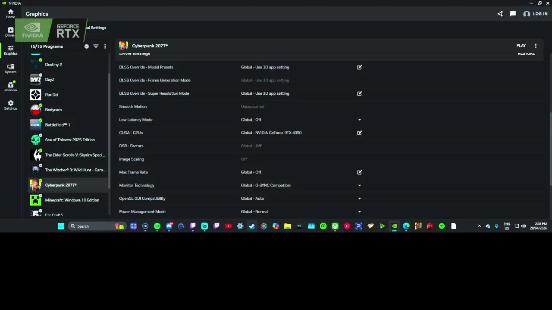Open the Home section in sidebar

click(x=10, y=13)
